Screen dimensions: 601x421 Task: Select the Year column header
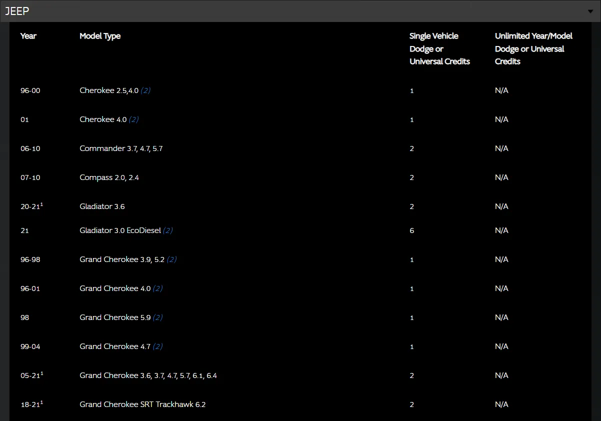click(28, 36)
